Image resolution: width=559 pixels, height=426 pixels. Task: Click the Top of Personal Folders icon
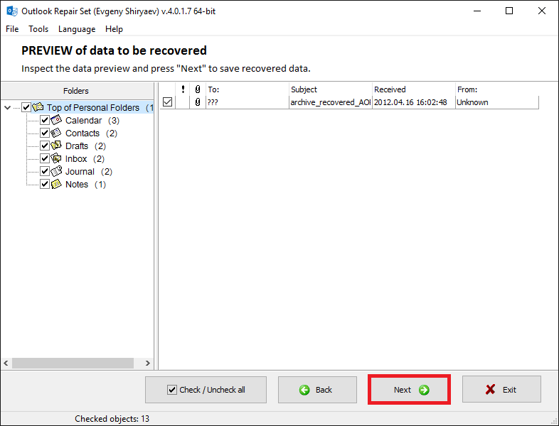pos(38,106)
